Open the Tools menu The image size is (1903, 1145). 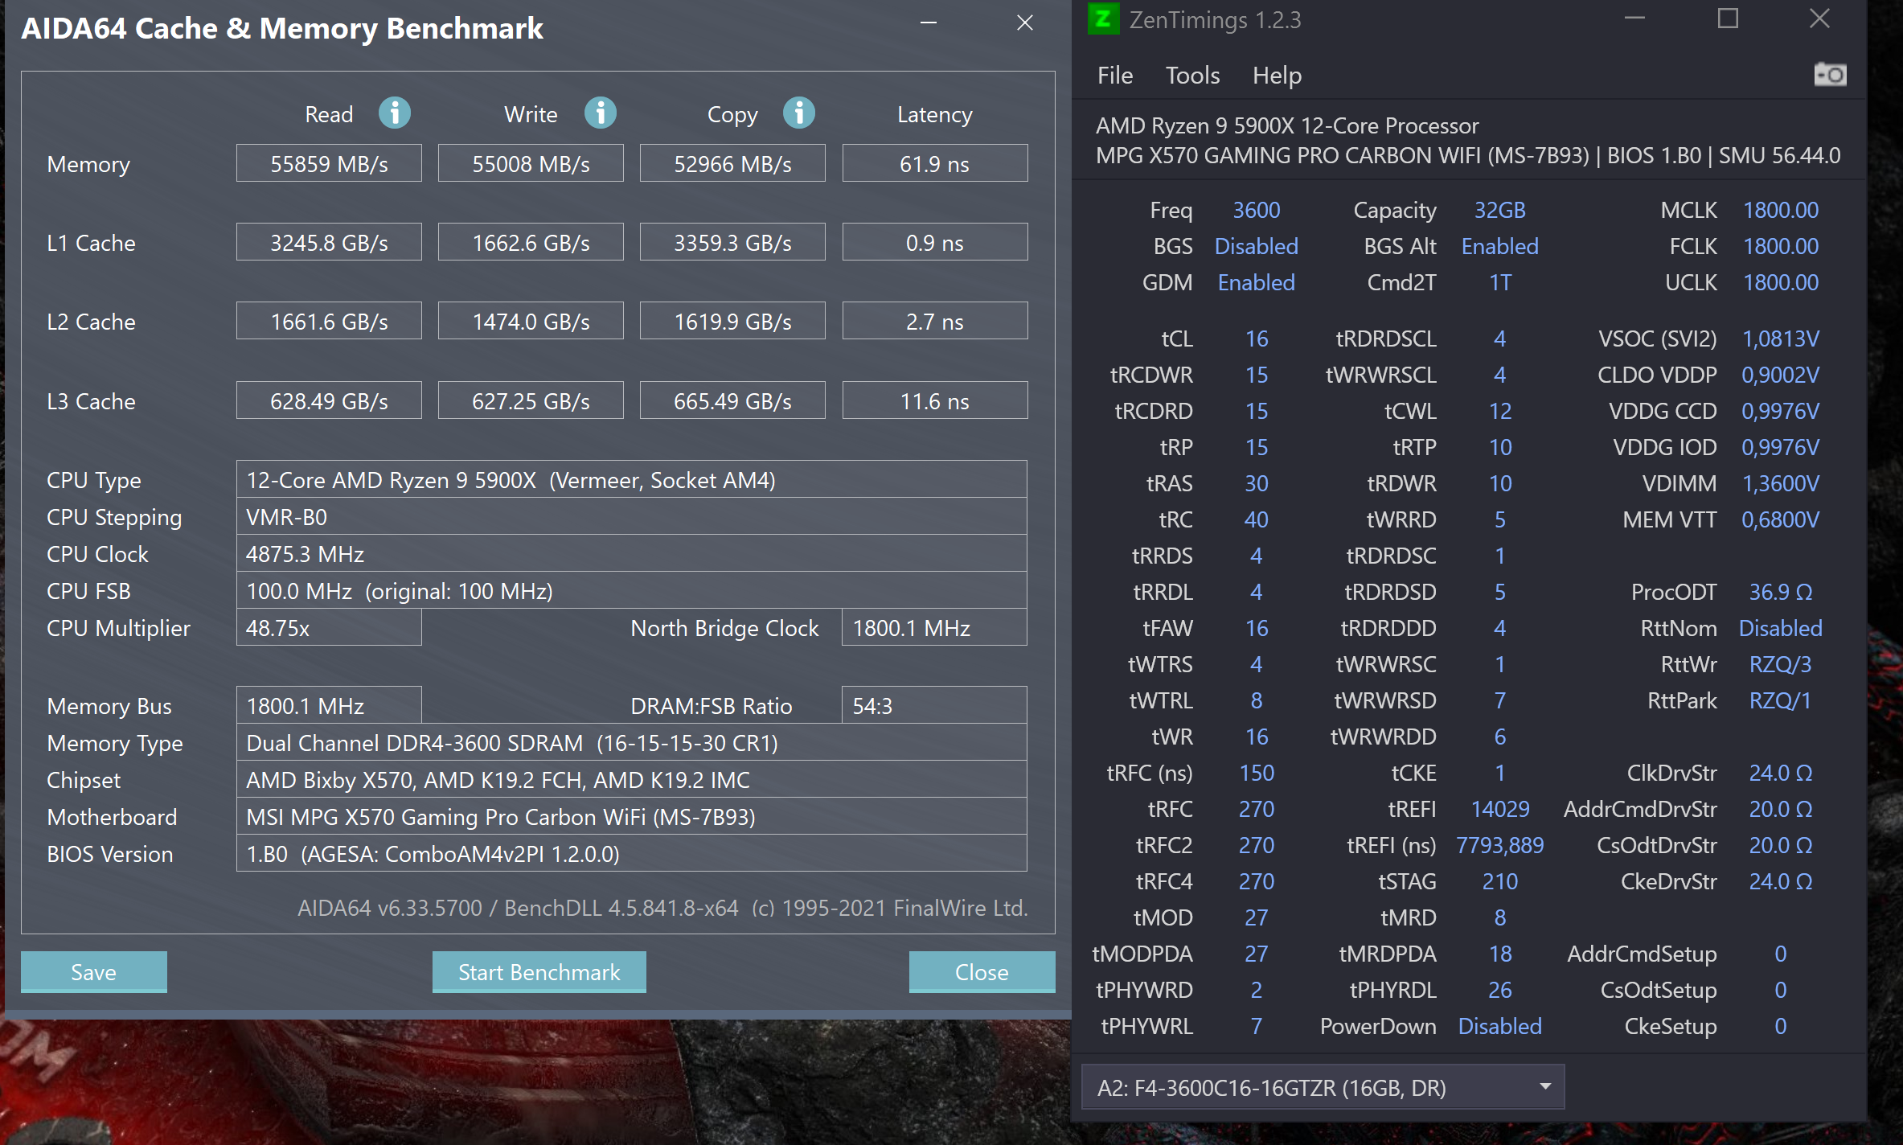pos(1192,76)
